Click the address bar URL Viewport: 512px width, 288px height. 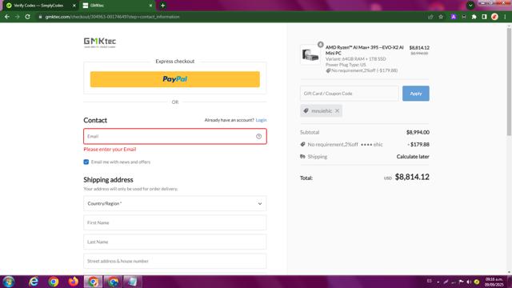coord(112,17)
